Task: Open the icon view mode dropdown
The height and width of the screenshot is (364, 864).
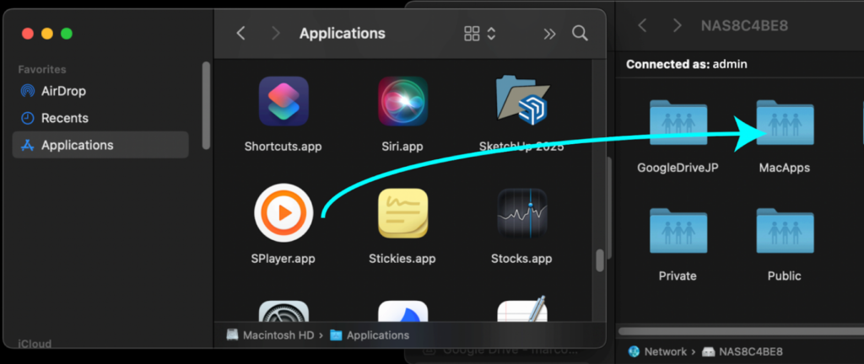Action: coord(479,34)
